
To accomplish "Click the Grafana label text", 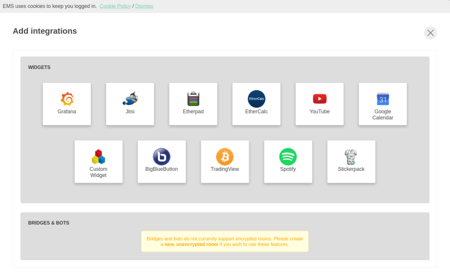I will (x=67, y=111).
